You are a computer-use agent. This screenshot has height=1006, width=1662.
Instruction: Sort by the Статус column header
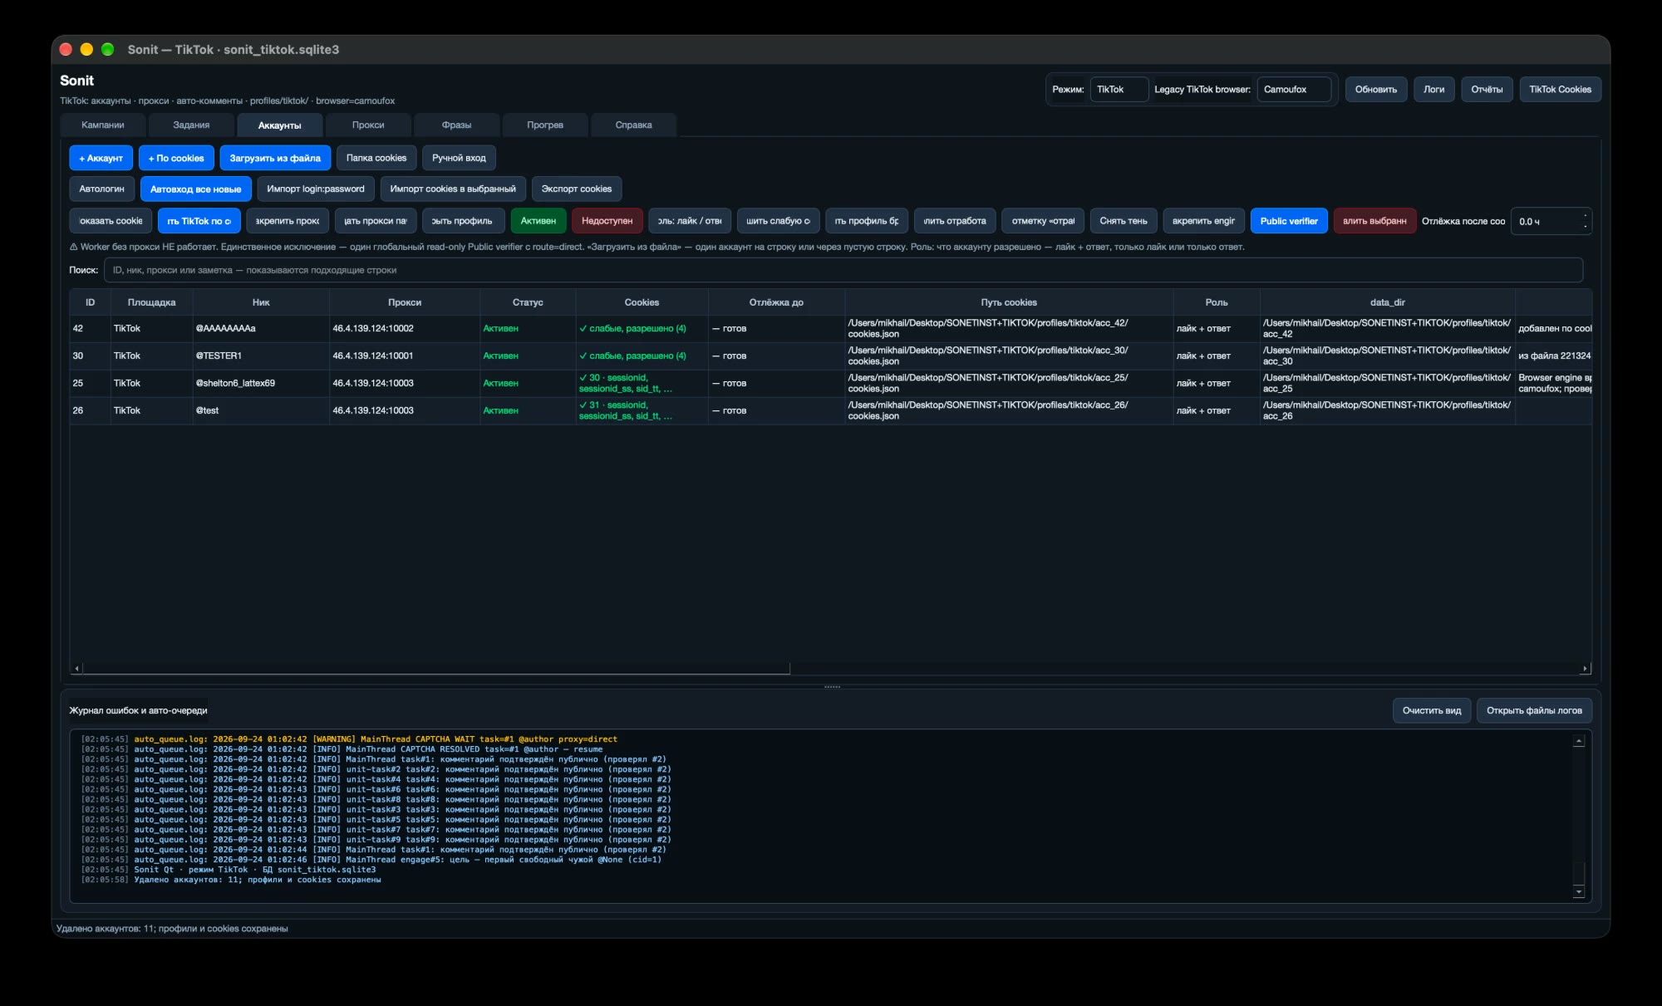click(x=528, y=302)
